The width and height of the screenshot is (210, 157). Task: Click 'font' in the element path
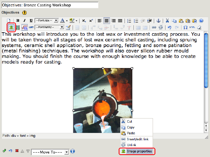pyautogui.click(x=23, y=136)
